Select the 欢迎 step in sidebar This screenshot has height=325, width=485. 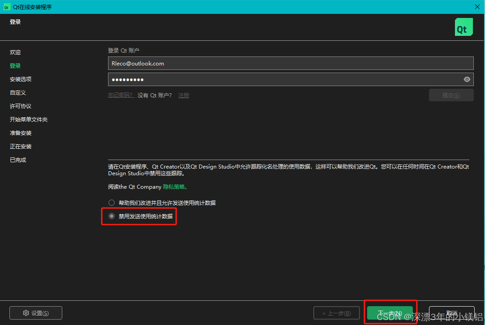[x=15, y=52]
